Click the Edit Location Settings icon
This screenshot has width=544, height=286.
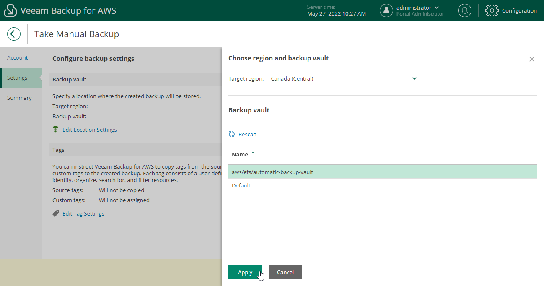click(56, 130)
